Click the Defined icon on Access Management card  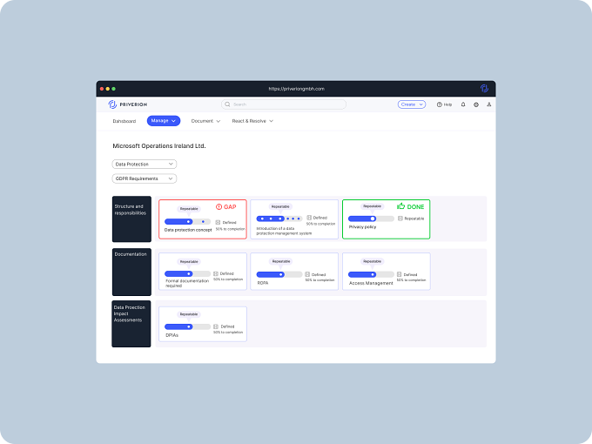tap(399, 274)
